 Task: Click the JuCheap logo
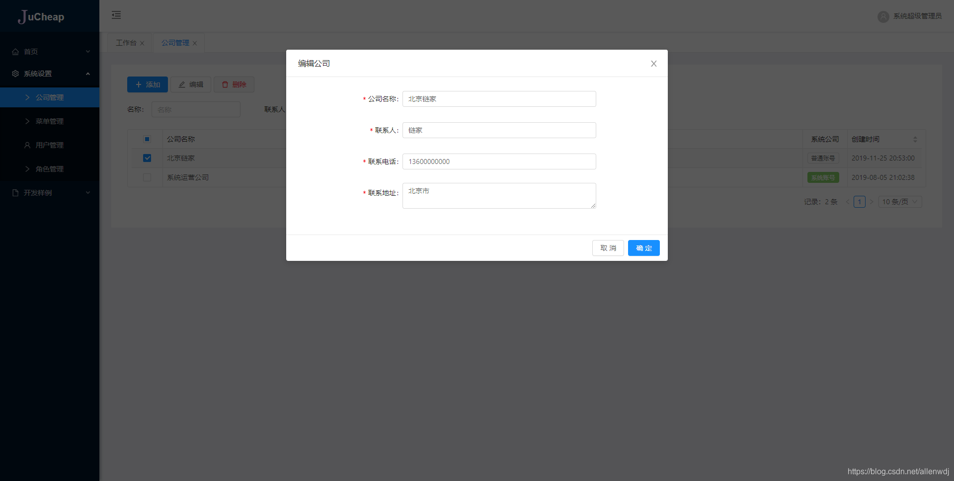pyautogui.click(x=41, y=16)
